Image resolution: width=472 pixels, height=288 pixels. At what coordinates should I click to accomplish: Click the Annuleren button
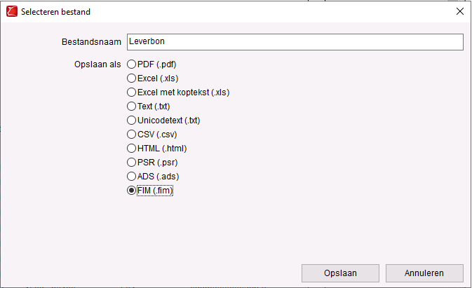(x=424, y=273)
